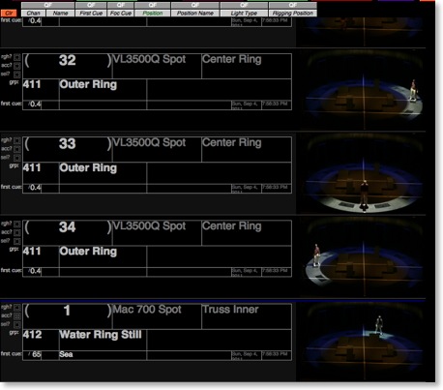Click group number 411 in channel 33 record
This screenshot has height=390, width=443.
[41, 173]
